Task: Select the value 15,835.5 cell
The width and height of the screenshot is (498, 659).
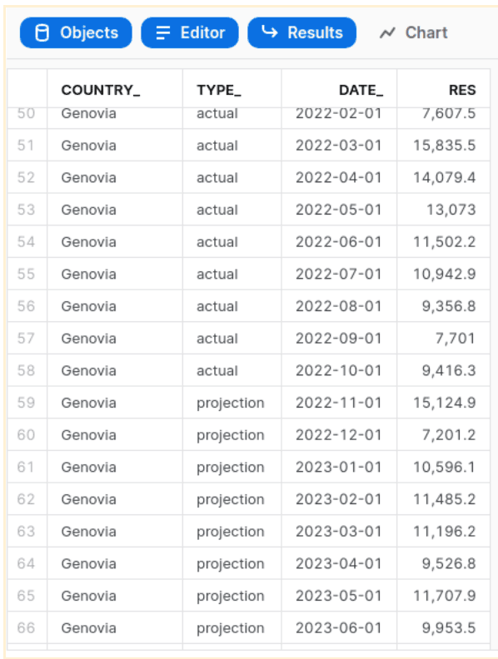Action: point(443,146)
